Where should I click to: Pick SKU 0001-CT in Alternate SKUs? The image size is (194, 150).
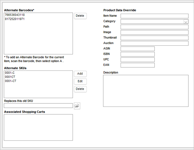pyautogui.click(x=11, y=81)
